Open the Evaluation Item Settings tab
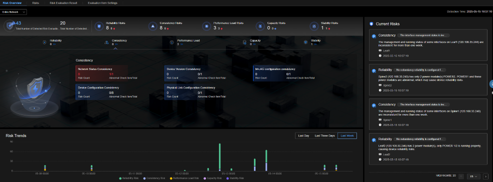493x182 pixels. pyautogui.click(x=102, y=3)
